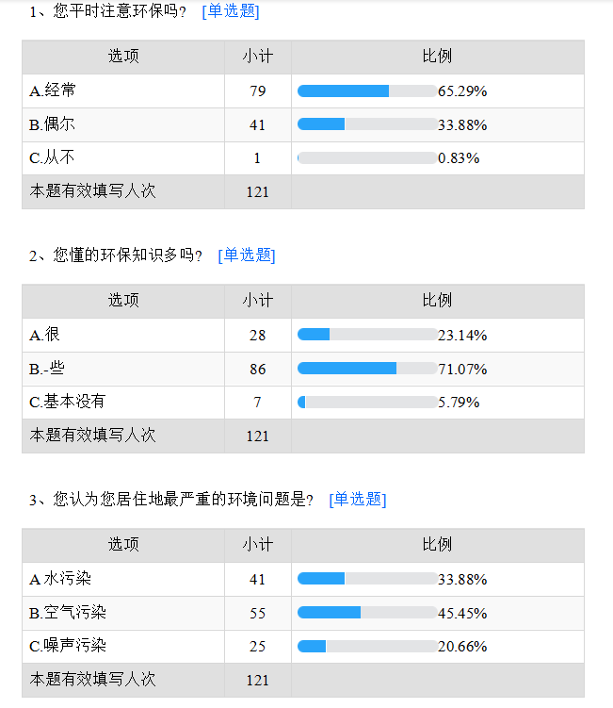Click the 23.14% progress bar for A.很
The image size is (613, 708).
click(x=367, y=335)
